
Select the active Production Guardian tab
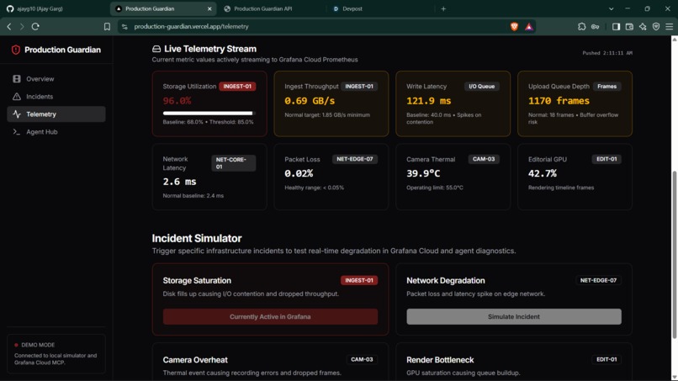163,8
